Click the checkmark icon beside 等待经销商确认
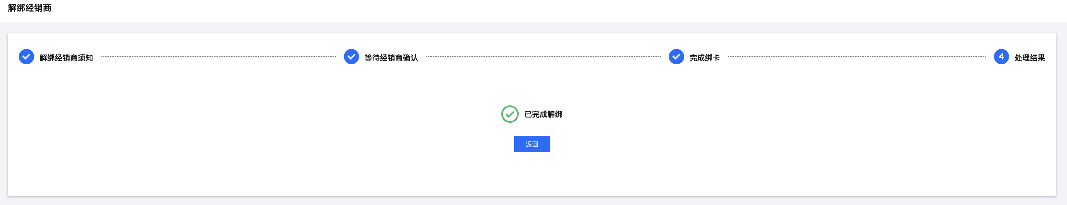The height and width of the screenshot is (205, 1067). (x=351, y=57)
